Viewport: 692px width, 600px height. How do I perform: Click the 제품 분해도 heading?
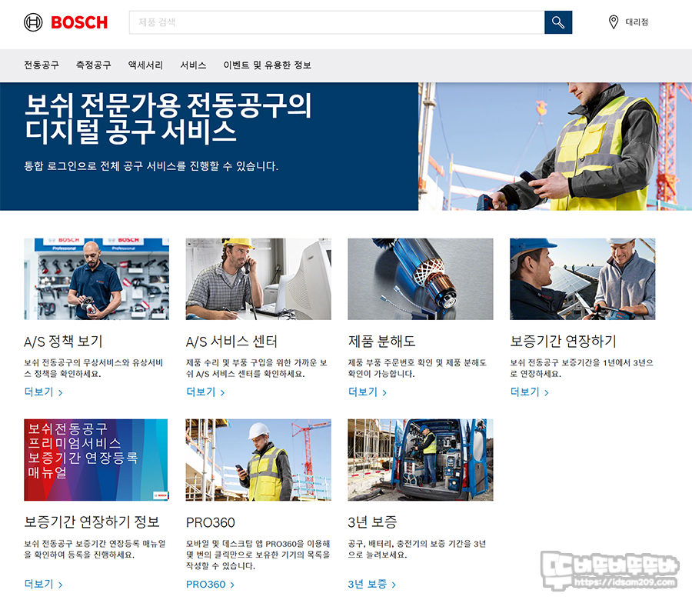tap(381, 342)
